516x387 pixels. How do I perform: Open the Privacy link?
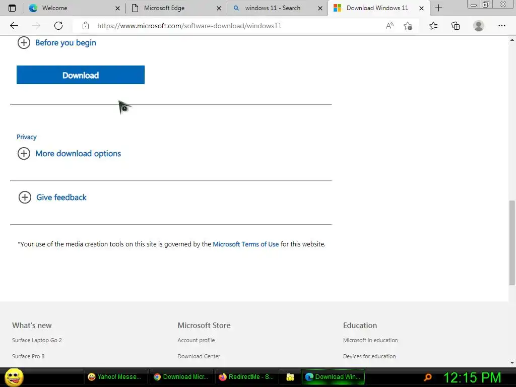tap(27, 137)
